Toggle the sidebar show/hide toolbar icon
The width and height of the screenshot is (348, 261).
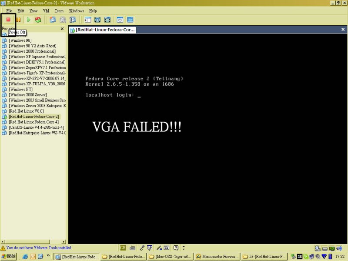[x=88, y=20]
